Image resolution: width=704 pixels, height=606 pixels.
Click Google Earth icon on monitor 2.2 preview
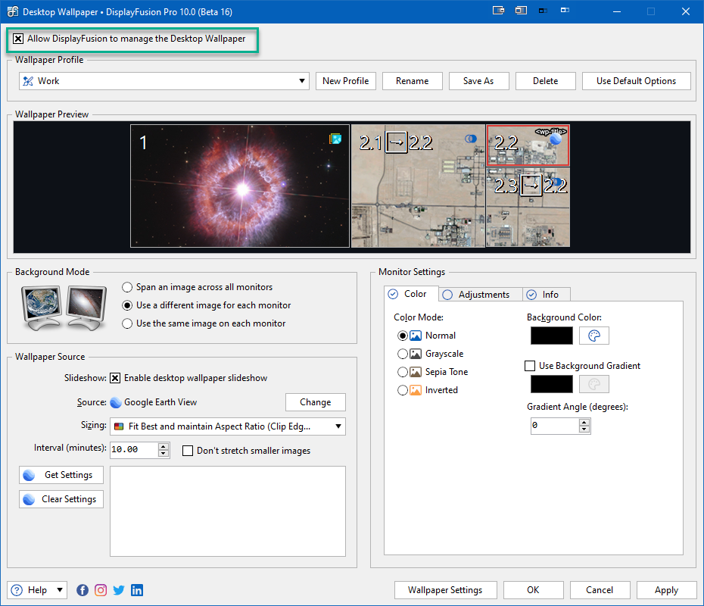click(x=556, y=139)
